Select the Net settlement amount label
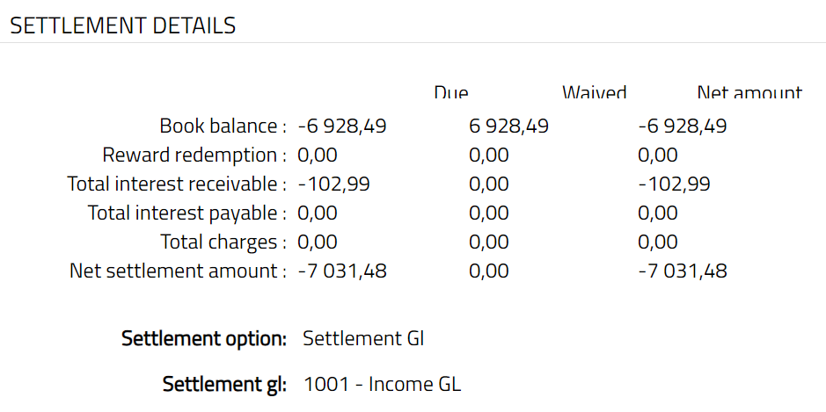Screen dimensions: 826x412 [179, 271]
